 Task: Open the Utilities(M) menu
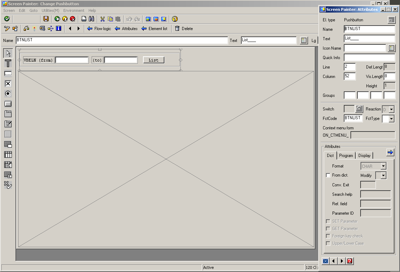[50, 10]
